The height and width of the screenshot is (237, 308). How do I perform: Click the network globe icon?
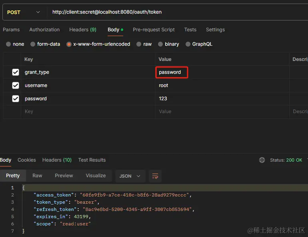click(x=262, y=160)
